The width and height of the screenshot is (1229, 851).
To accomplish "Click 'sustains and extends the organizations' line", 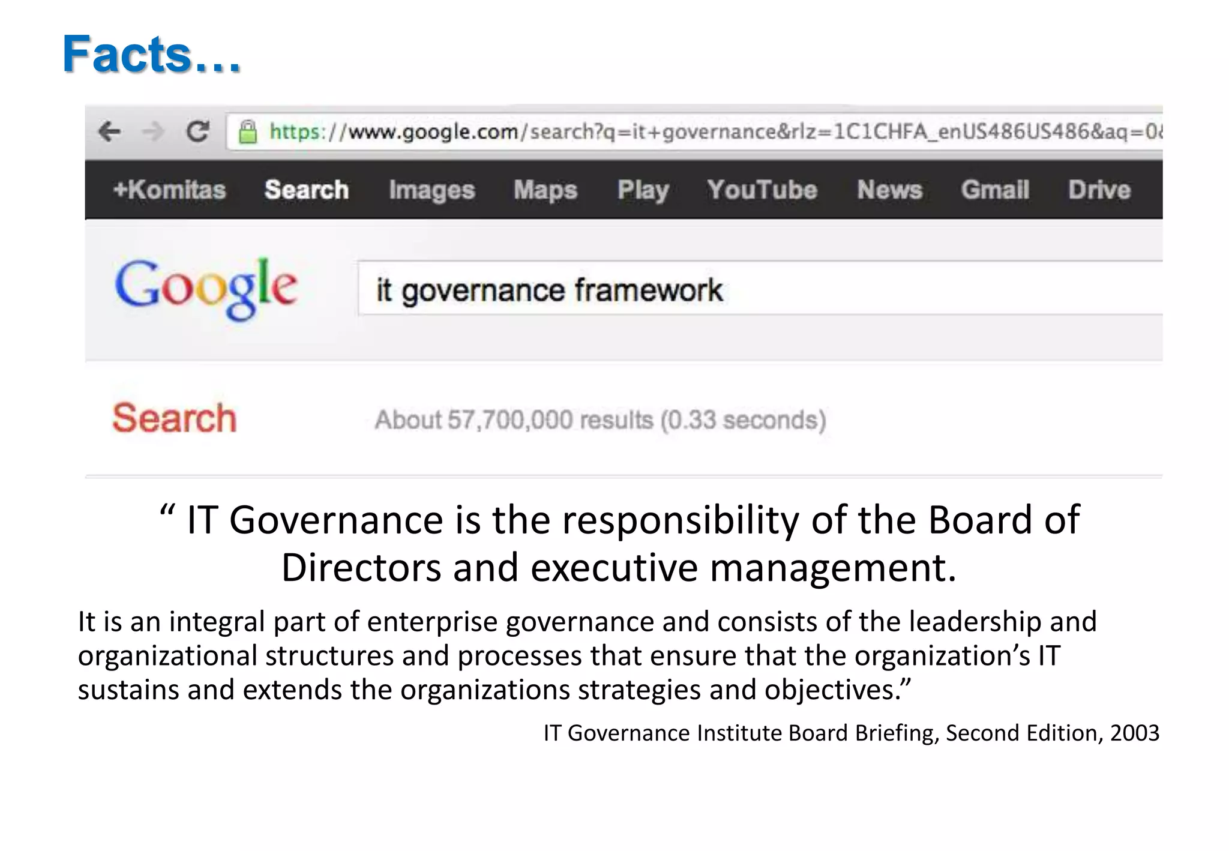I will click(x=494, y=690).
